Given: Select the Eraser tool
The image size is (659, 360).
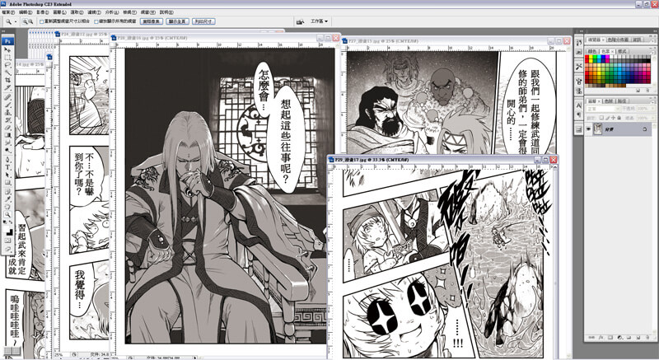Looking at the screenshot, I should (x=7, y=128).
